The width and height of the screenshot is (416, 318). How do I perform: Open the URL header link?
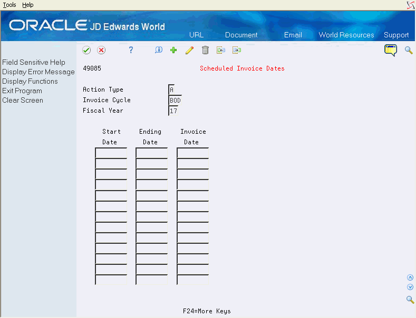coord(196,35)
